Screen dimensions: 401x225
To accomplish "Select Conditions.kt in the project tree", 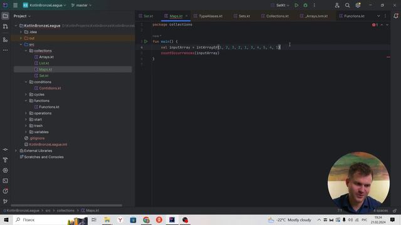I will click(x=50, y=88).
